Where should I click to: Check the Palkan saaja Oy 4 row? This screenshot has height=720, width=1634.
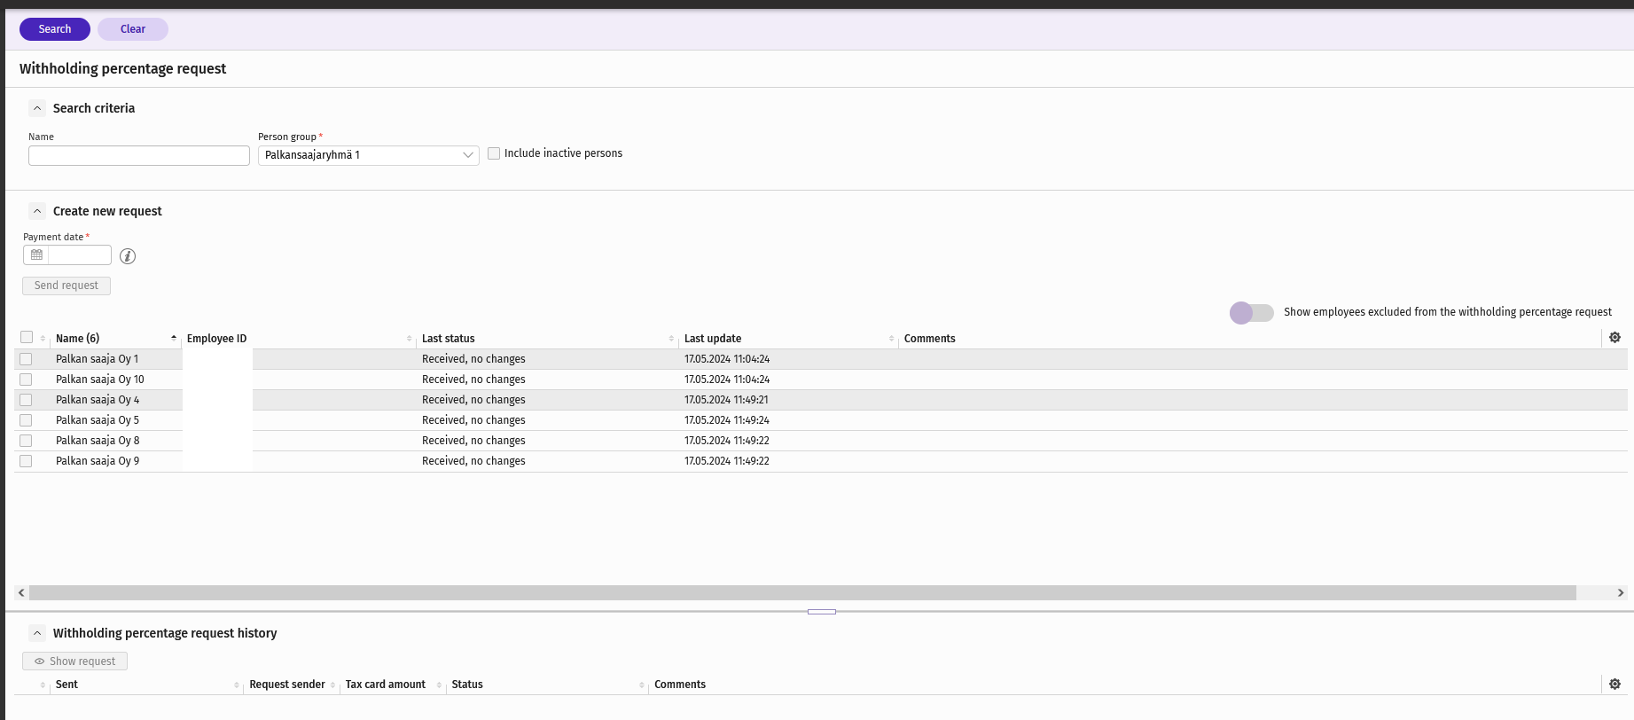(x=26, y=400)
